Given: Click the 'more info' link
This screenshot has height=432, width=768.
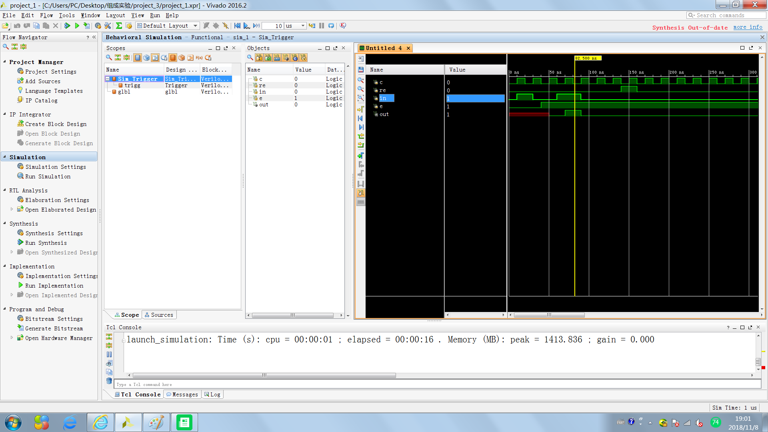Looking at the screenshot, I should tap(748, 27).
